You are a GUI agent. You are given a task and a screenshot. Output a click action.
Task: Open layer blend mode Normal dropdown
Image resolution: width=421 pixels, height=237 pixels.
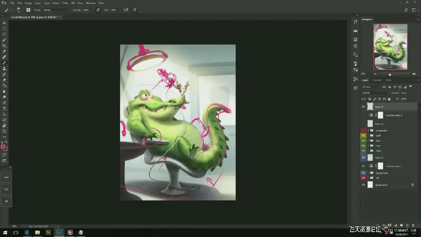click(375, 93)
